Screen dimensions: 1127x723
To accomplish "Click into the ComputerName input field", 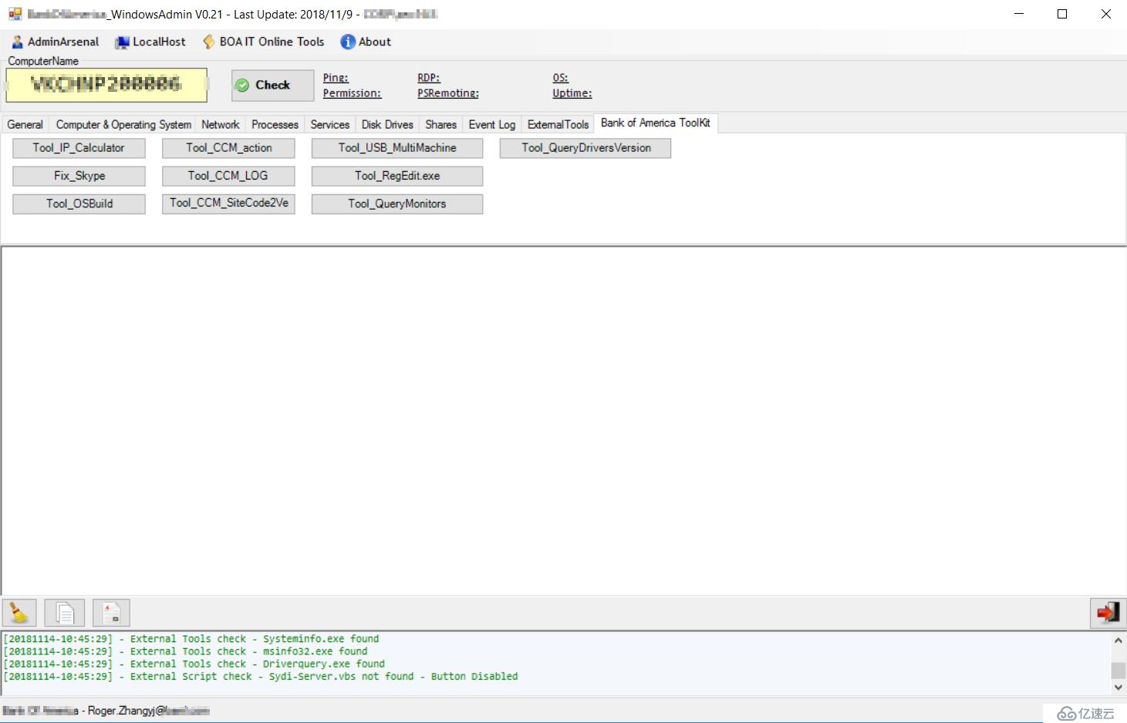I will [106, 85].
